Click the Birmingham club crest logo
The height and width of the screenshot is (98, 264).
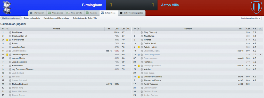click(7, 8)
